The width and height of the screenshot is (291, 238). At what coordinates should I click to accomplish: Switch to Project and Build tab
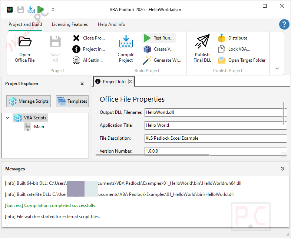25,24
